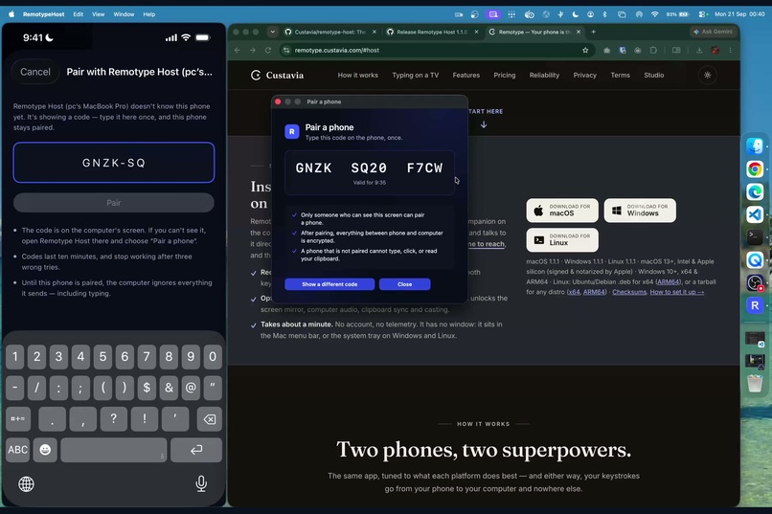The width and height of the screenshot is (772, 514).
Task: Open Chrome extensions puzzle icon
Action: pos(653,50)
